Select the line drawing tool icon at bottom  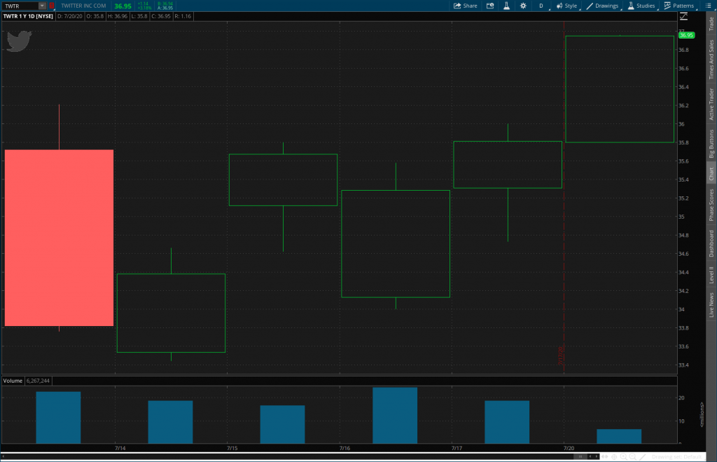pyautogui.click(x=643, y=456)
